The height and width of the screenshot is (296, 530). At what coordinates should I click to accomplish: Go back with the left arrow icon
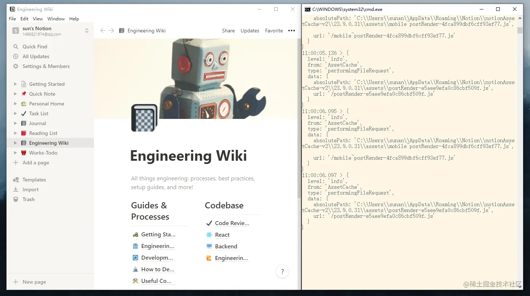pyautogui.click(x=103, y=31)
